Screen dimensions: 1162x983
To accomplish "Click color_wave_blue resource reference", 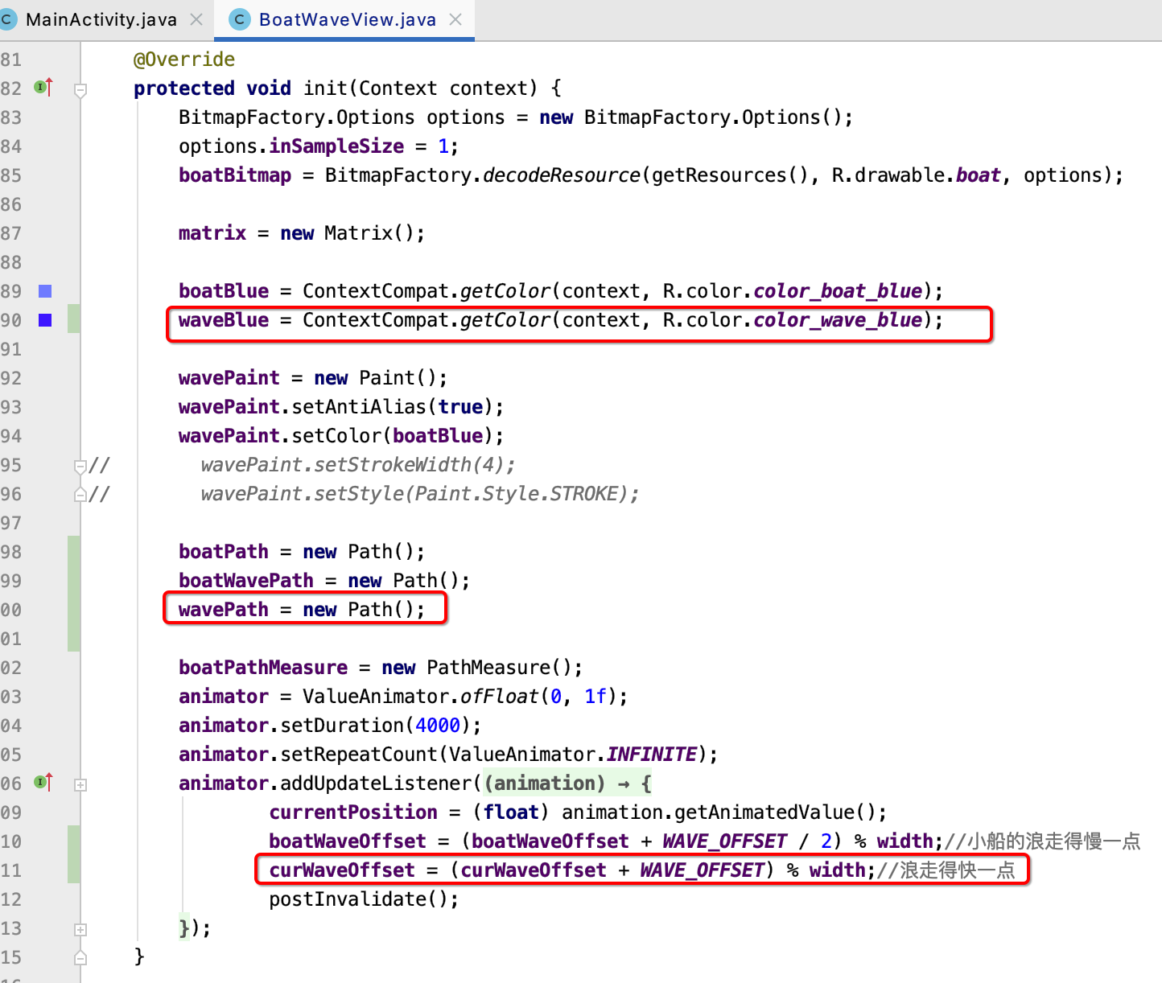I will pyautogui.click(x=838, y=320).
